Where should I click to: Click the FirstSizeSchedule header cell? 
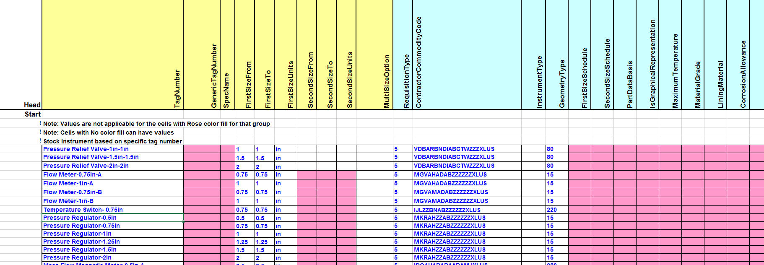coord(579,55)
